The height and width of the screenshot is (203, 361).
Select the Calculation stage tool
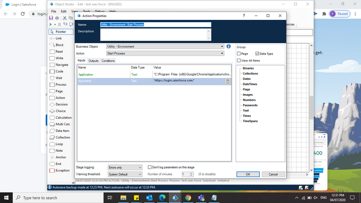(x=61, y=118)
